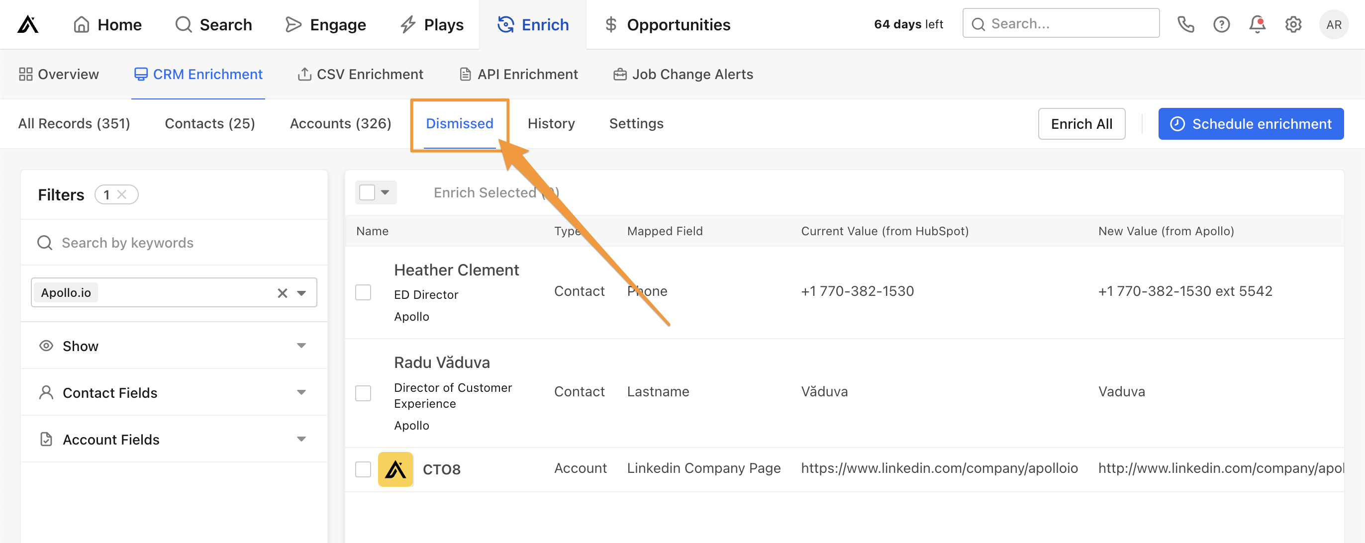Click the Enrich refresh icon
This screenshot has height=543, width=1365.
[505, 24]
